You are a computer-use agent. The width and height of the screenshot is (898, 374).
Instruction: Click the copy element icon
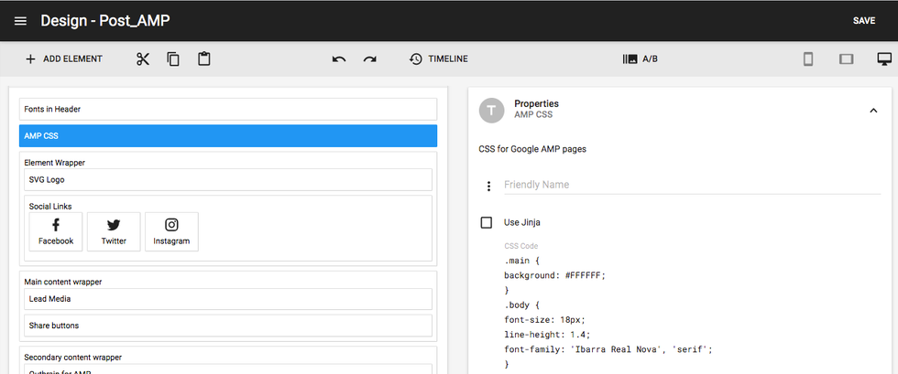[x=173, y=59]
